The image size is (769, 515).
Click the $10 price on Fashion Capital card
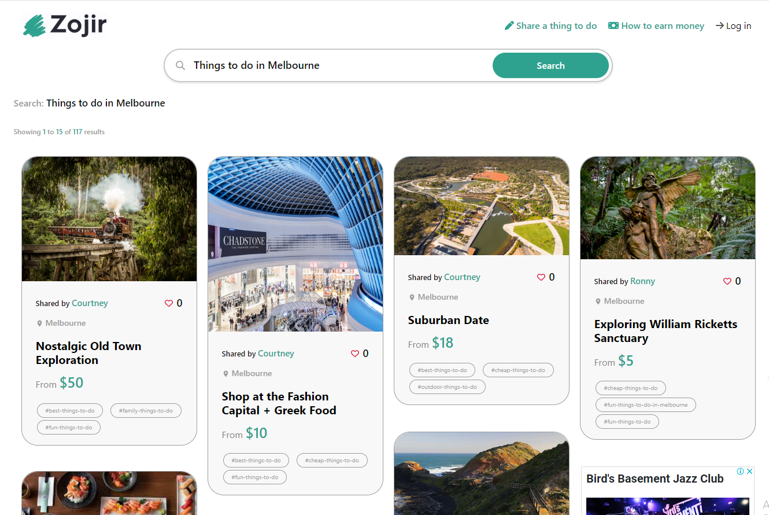point(257,433)
